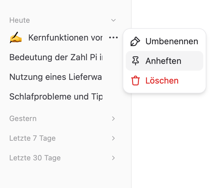Open the three-dot options for Kernfunktionen chat
Viewport: 214px width, 188px height.
coord(113,37)
